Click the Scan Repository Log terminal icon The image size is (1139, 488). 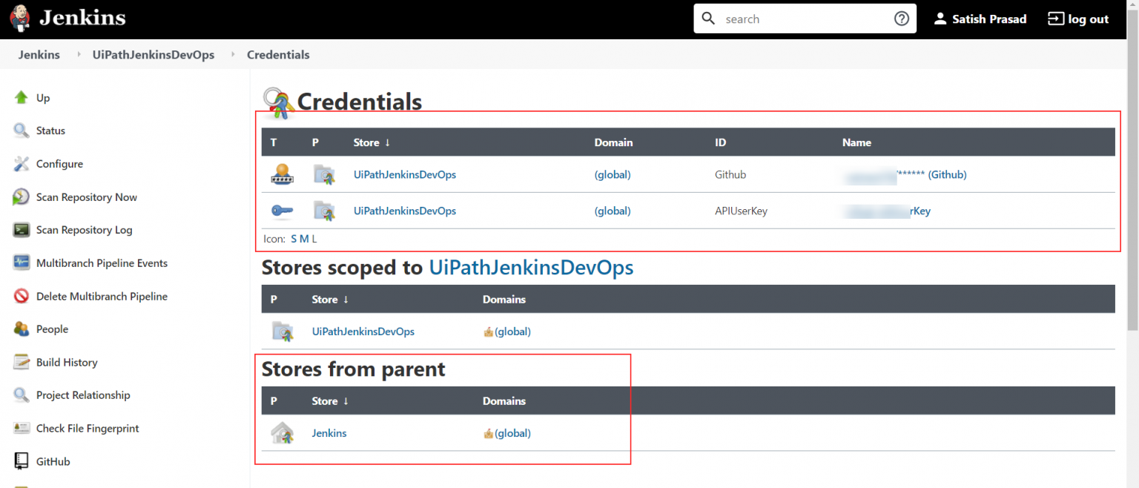coord(22,230)
